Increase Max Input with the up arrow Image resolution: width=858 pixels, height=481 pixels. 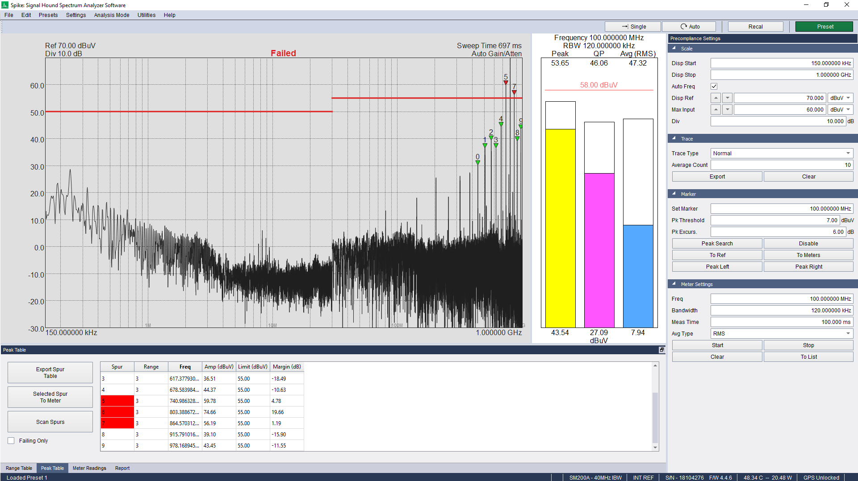click(x=716, y=110)
